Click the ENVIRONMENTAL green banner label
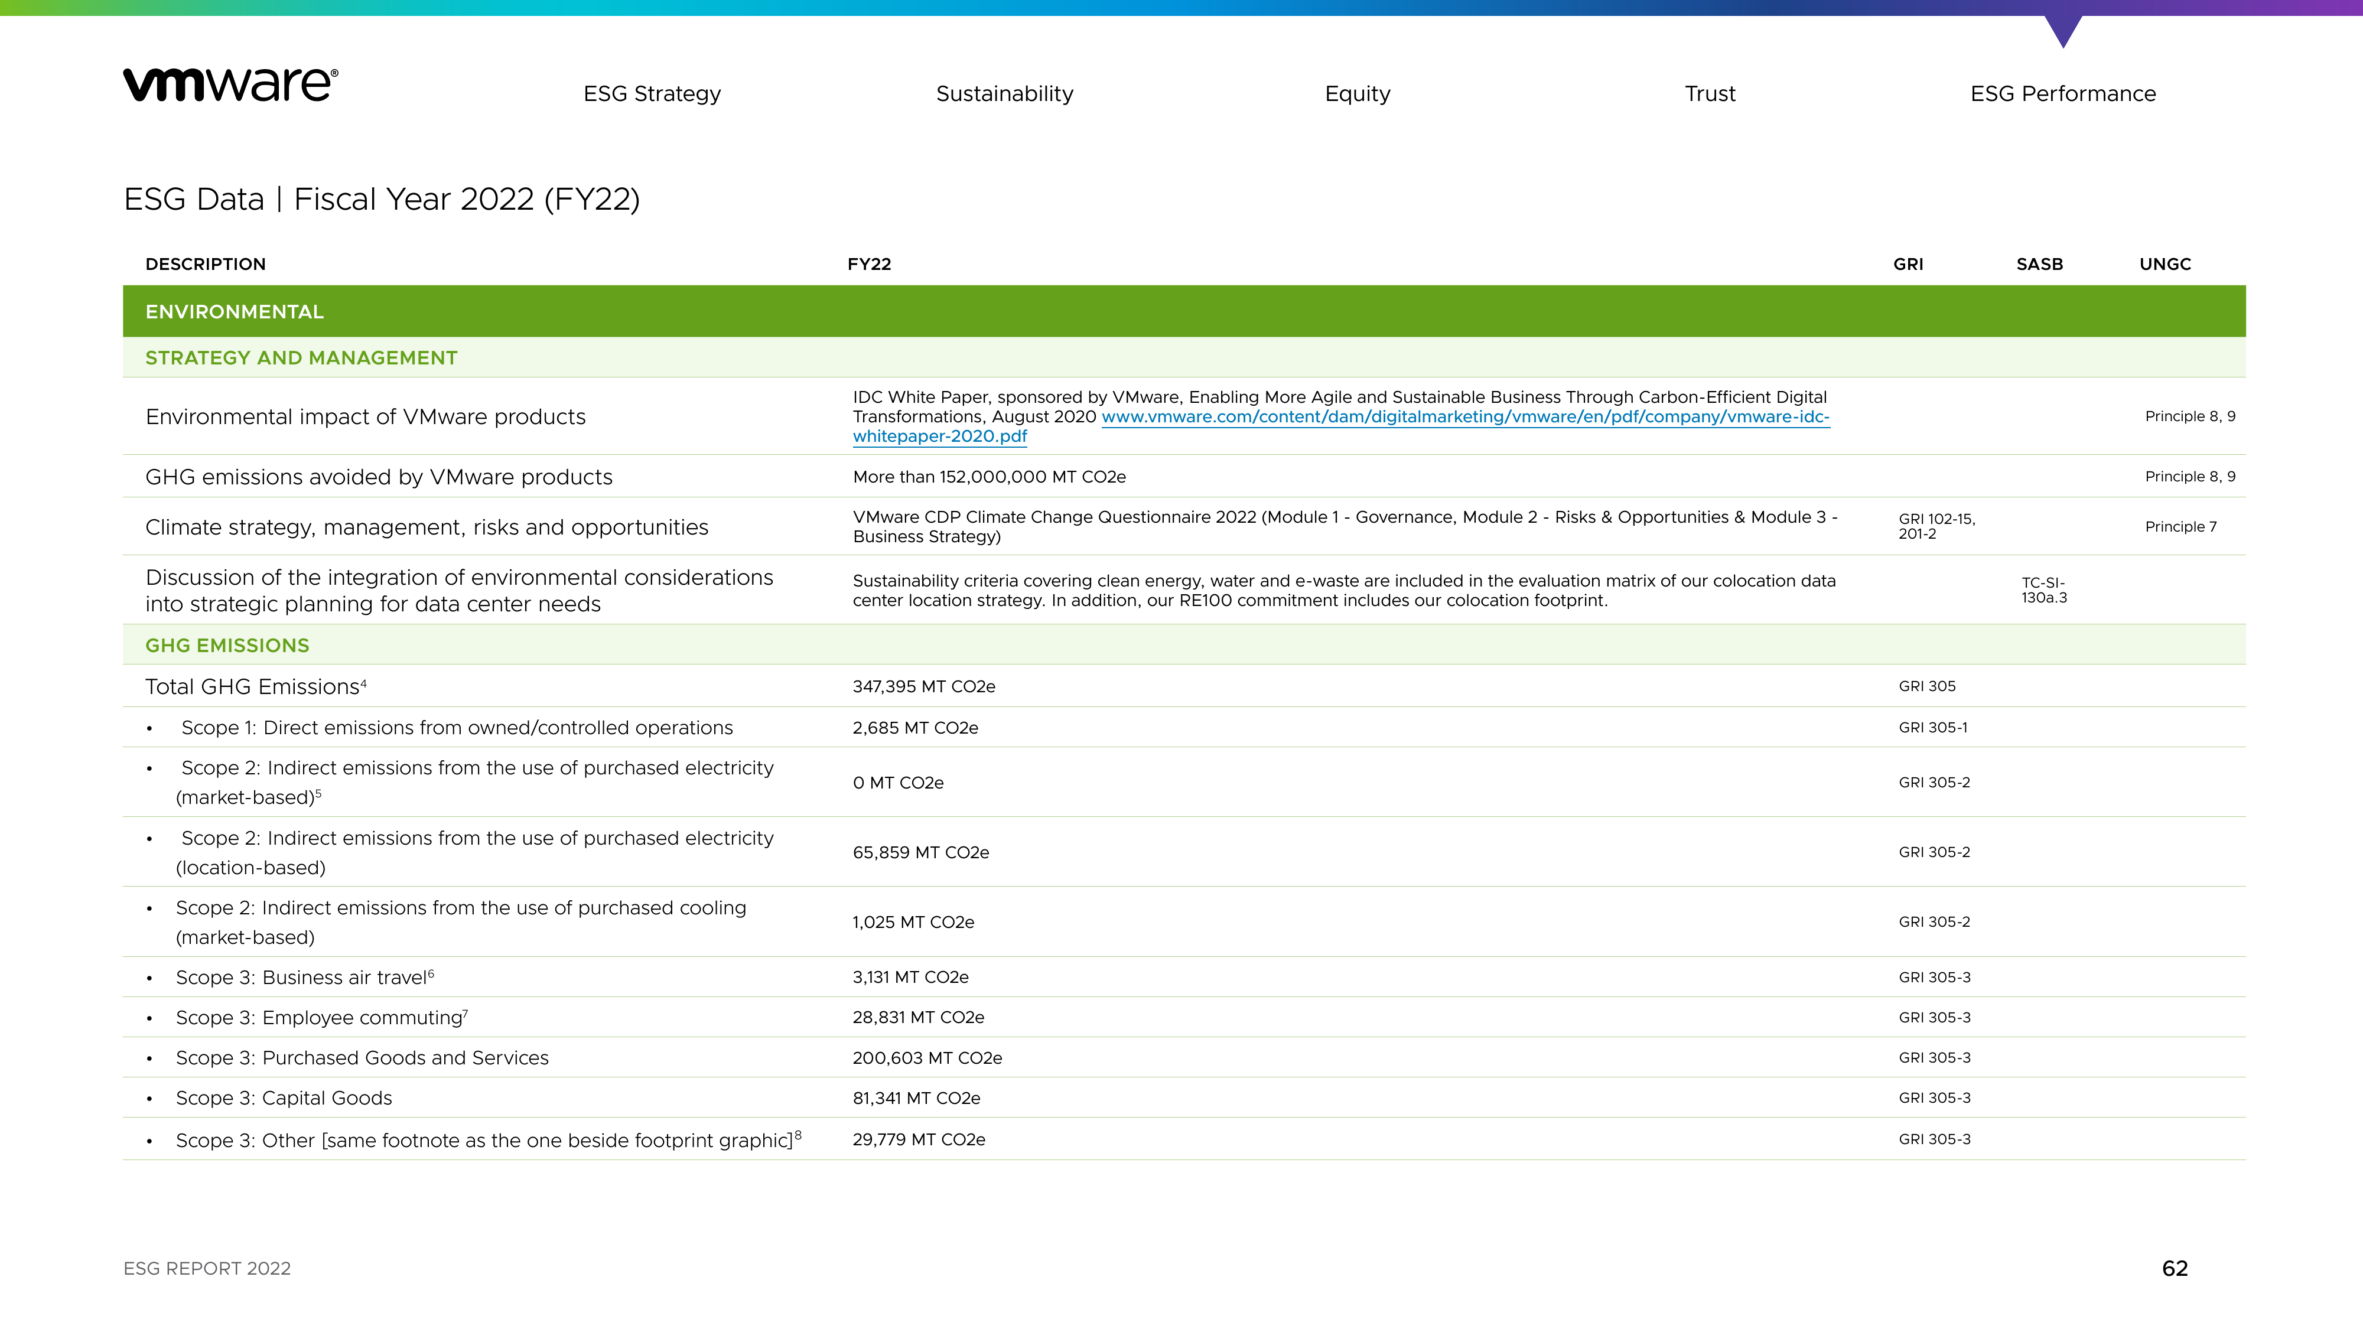 [234, 312]
